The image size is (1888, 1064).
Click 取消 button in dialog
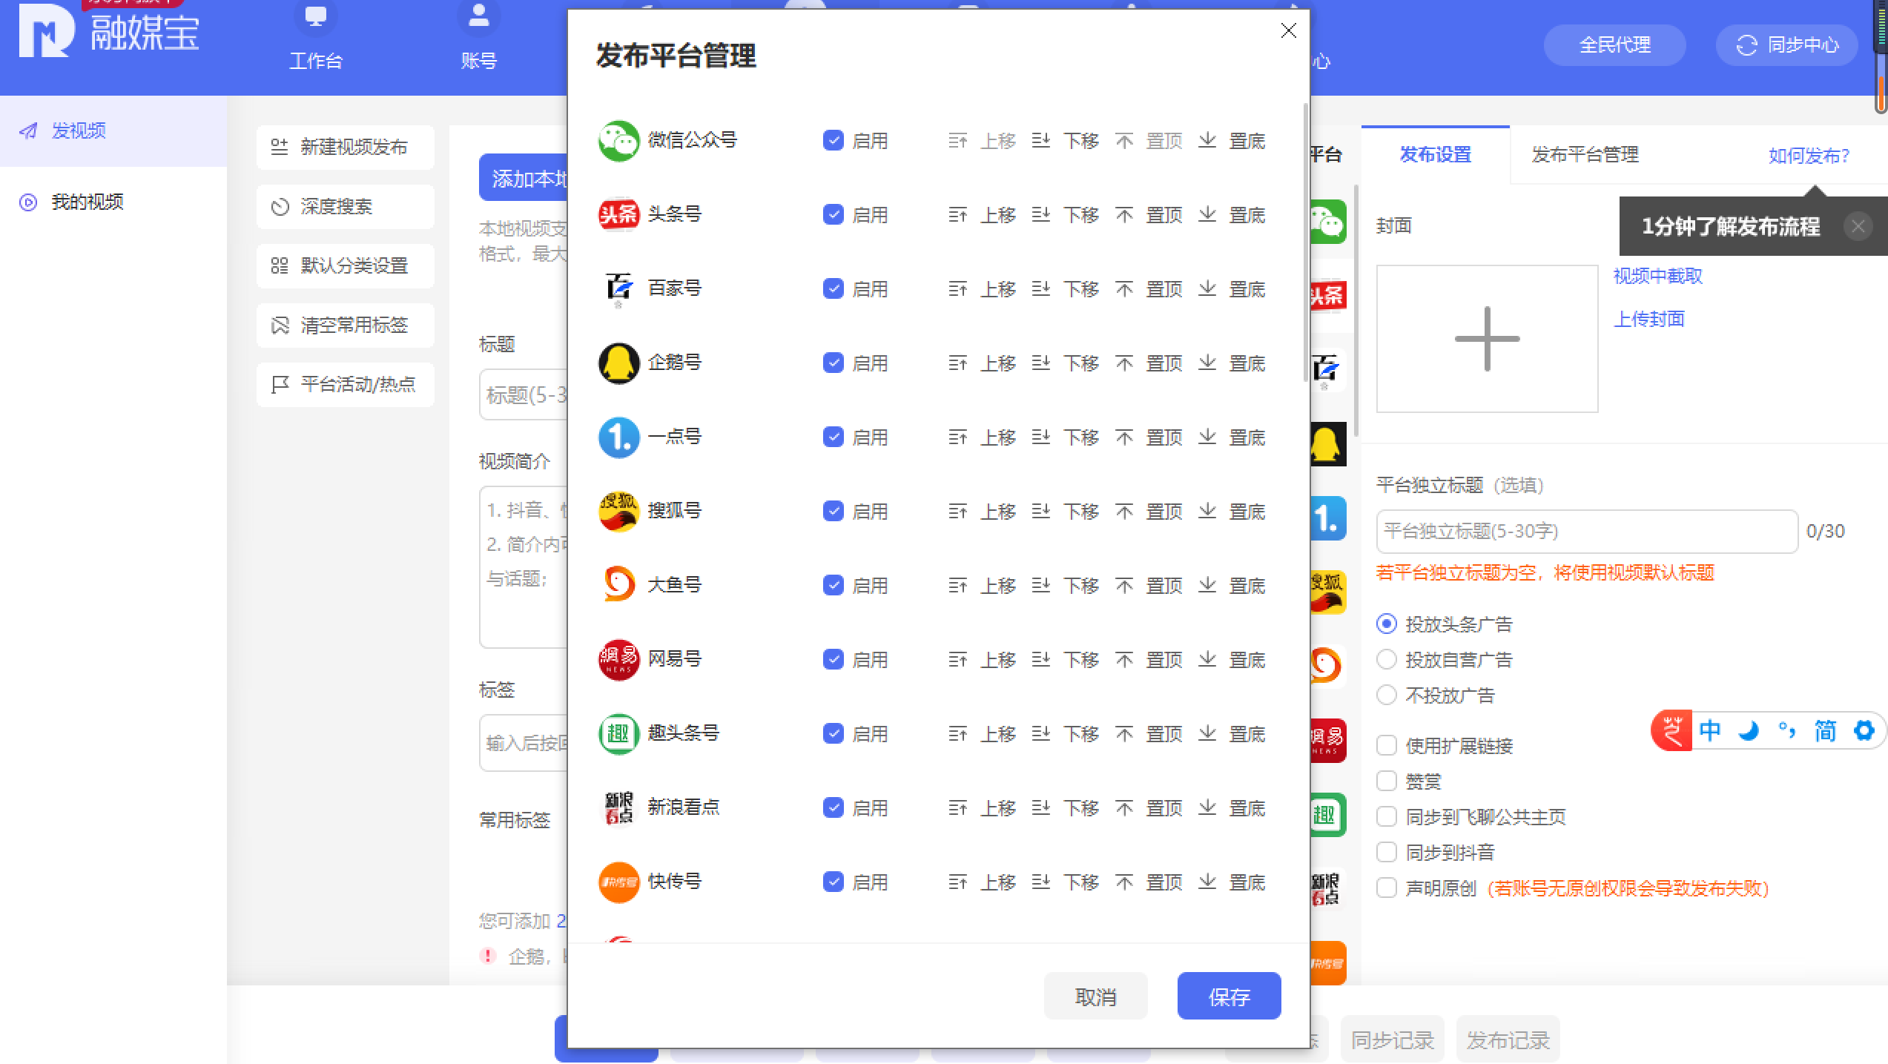point(1095,996)
